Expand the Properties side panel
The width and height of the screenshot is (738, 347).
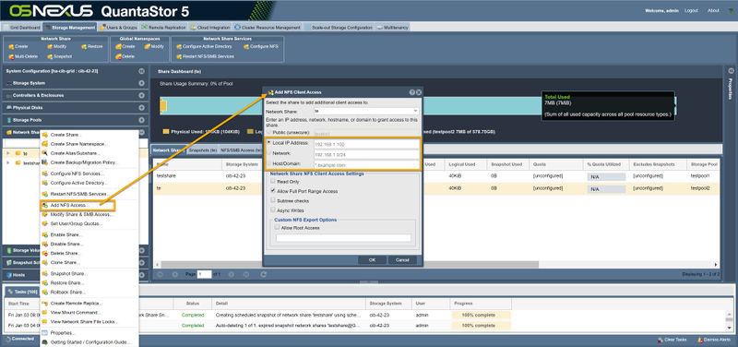tap(731, 71)
